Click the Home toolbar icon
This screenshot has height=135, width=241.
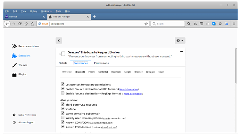point(26,24)
